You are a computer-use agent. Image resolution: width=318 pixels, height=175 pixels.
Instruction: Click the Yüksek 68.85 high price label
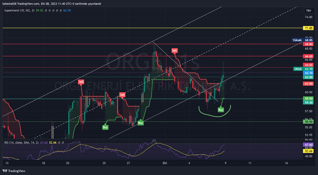[302, 40]
